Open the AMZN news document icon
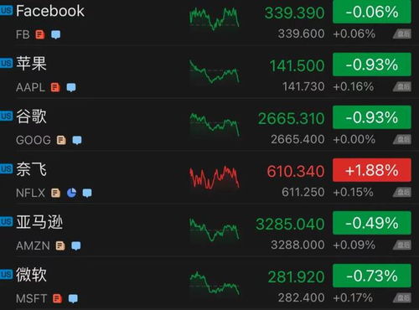419x310 pixels. coord(60,245)
